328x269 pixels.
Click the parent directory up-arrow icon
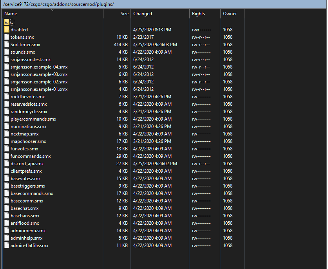pyautogui.click(x=6, y=22)
